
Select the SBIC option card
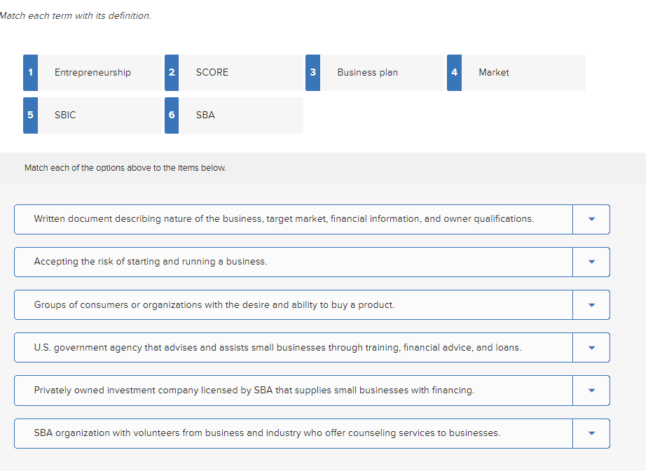tap(92, 115)
